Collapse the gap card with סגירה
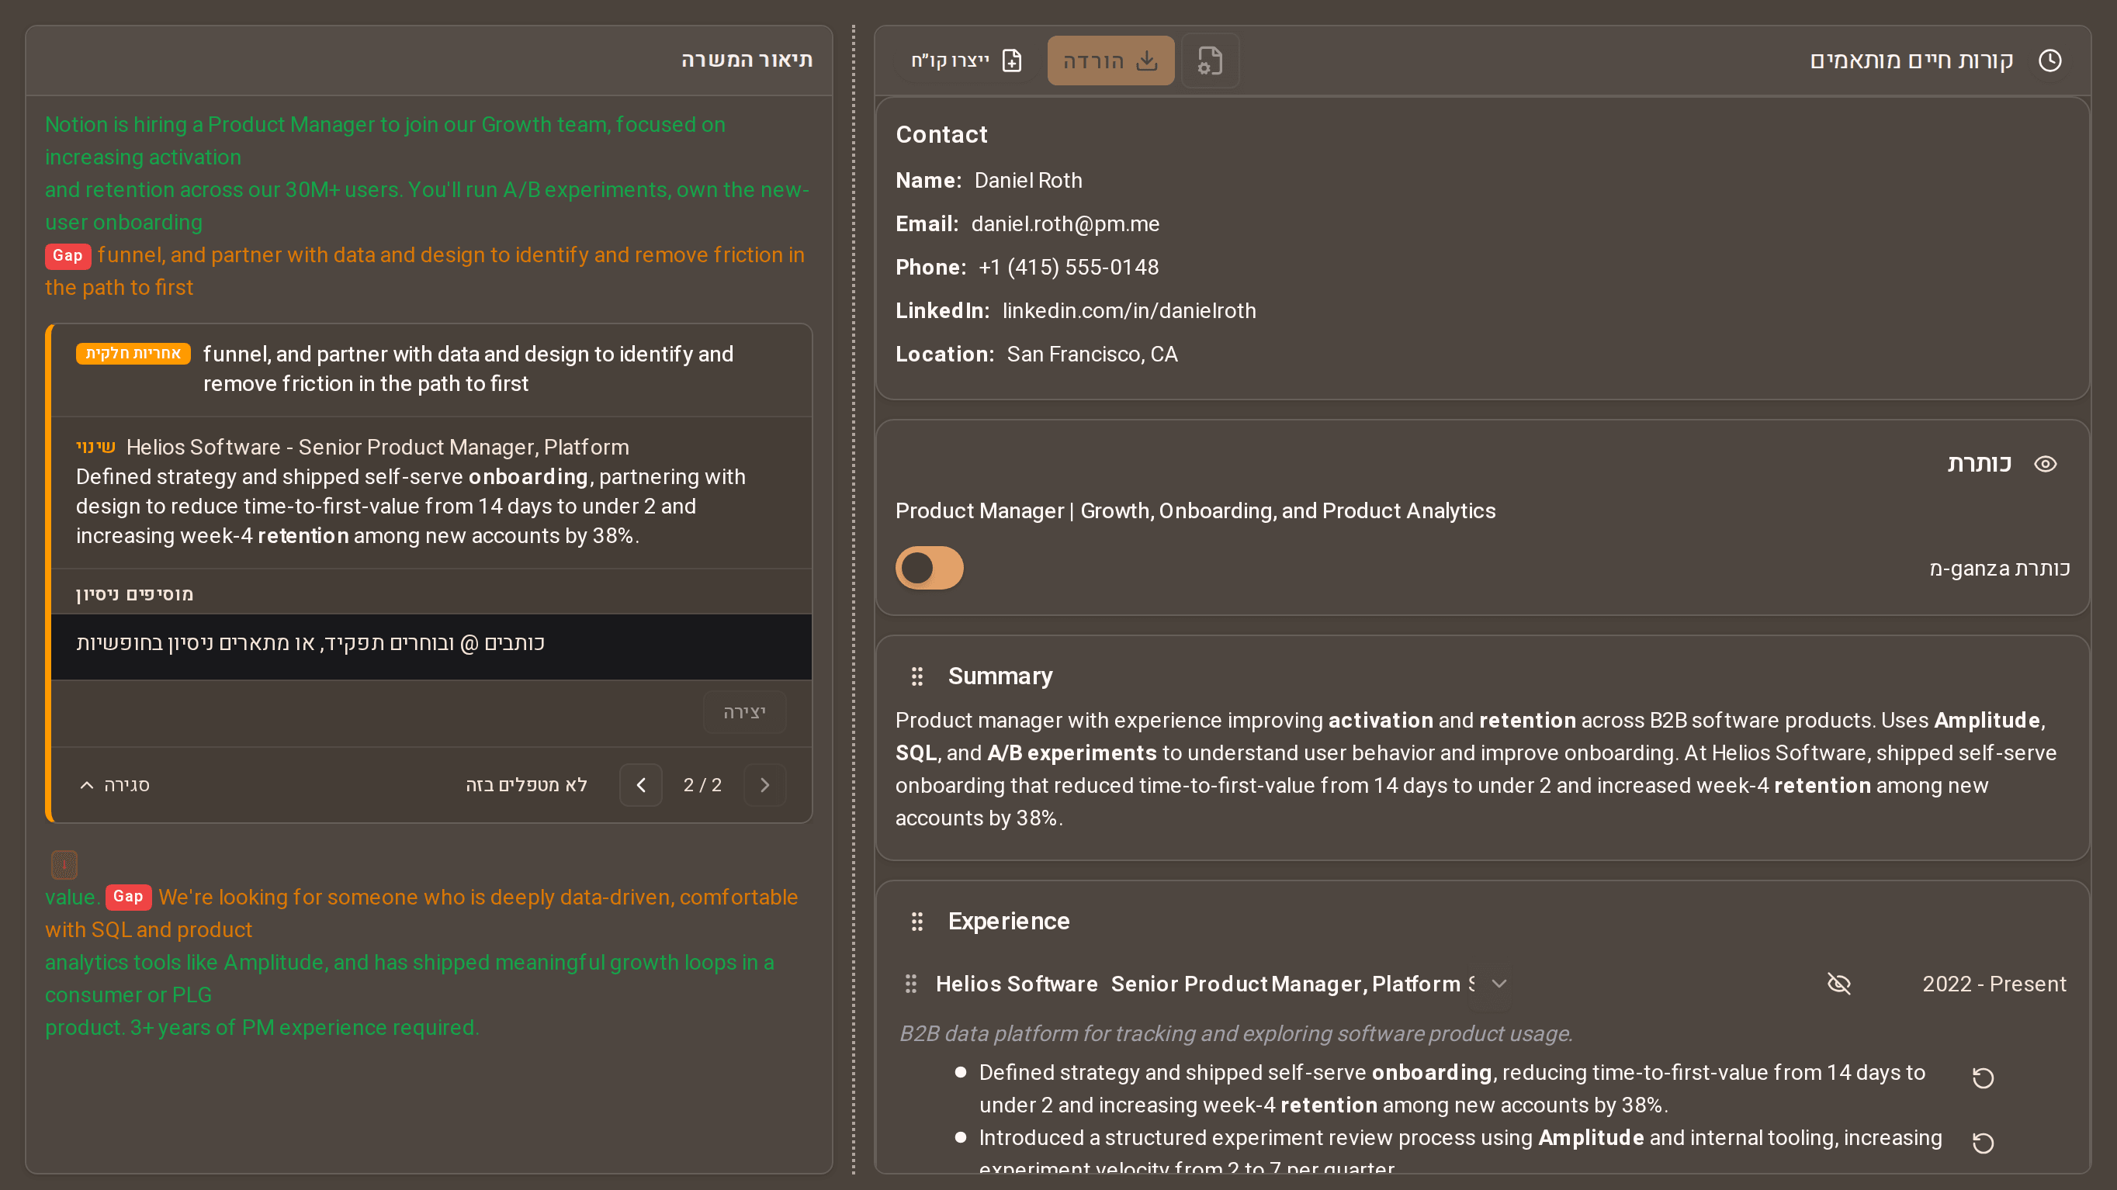This screenshot has width=2117, height=1190. (x=114, y=785)
